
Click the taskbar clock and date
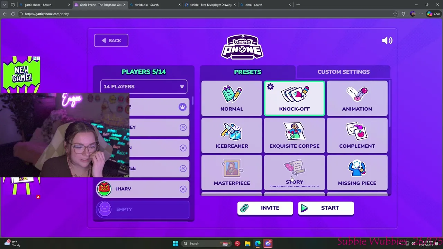425,243
